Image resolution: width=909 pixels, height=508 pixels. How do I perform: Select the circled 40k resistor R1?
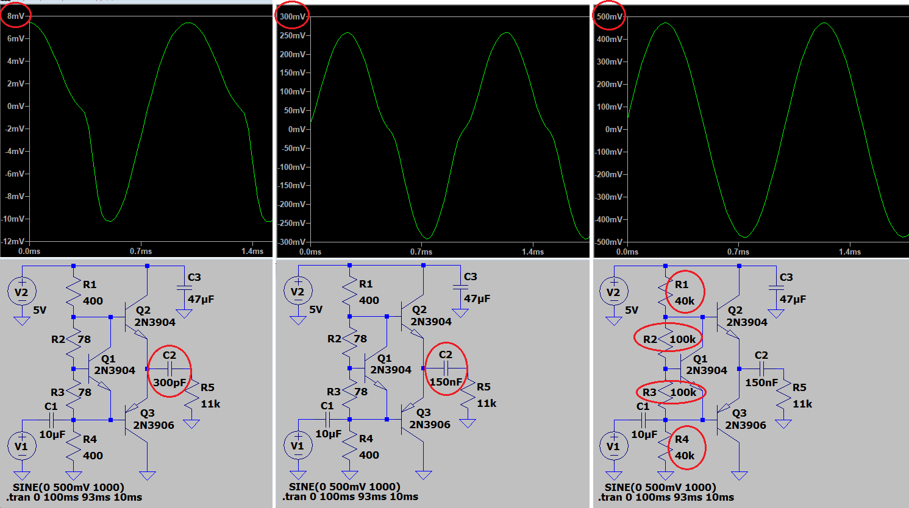[684, 291]
